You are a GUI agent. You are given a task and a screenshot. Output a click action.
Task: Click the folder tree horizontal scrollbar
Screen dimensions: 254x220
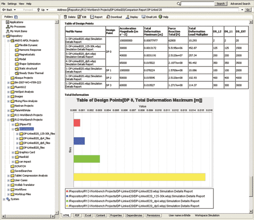[x=27, y=216]
